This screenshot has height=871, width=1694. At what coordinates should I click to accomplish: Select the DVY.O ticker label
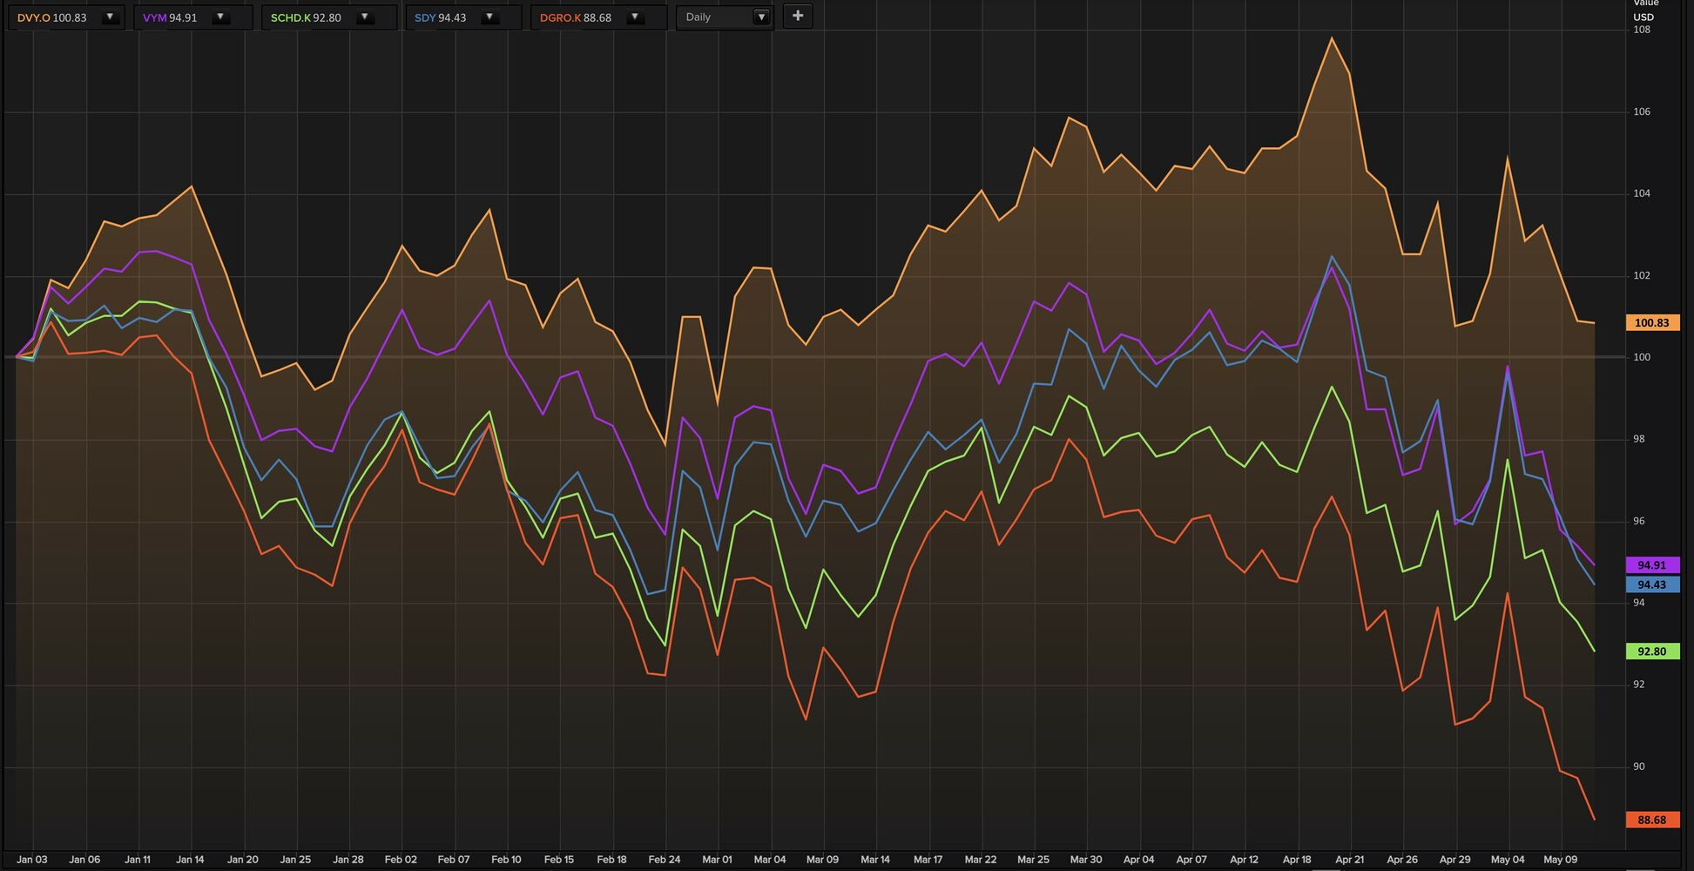[x=34, y=17]
